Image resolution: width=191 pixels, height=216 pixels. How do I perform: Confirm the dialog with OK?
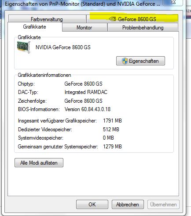coord(92,204)
